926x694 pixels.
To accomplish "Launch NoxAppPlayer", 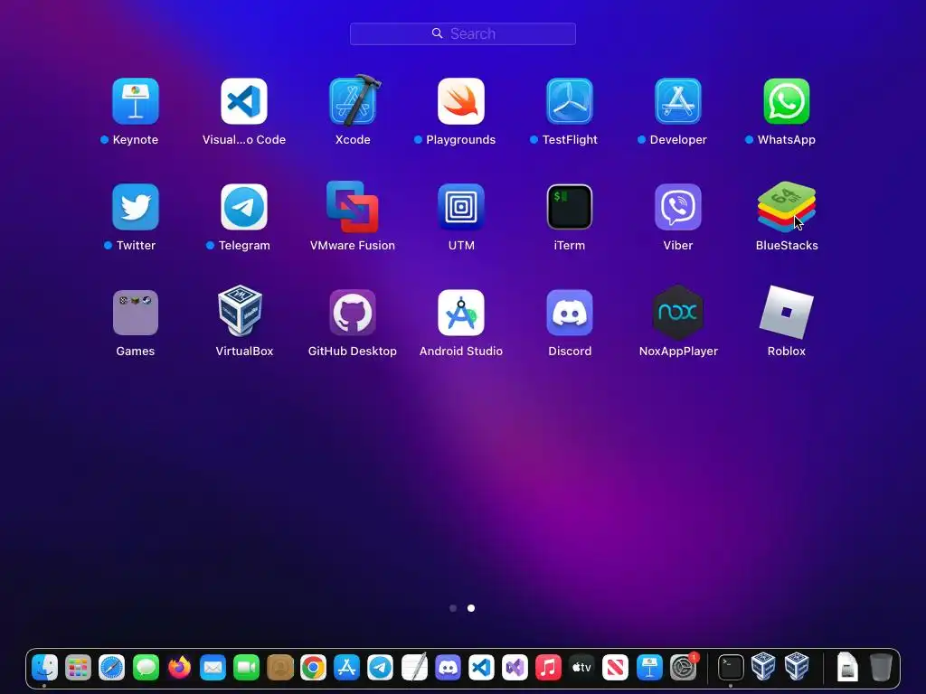I will pos(678,313).
